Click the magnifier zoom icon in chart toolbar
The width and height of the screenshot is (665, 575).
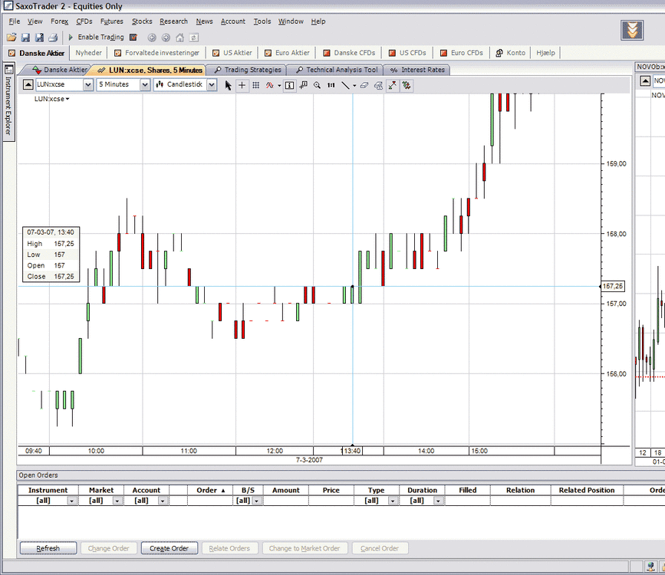[317, 85]
